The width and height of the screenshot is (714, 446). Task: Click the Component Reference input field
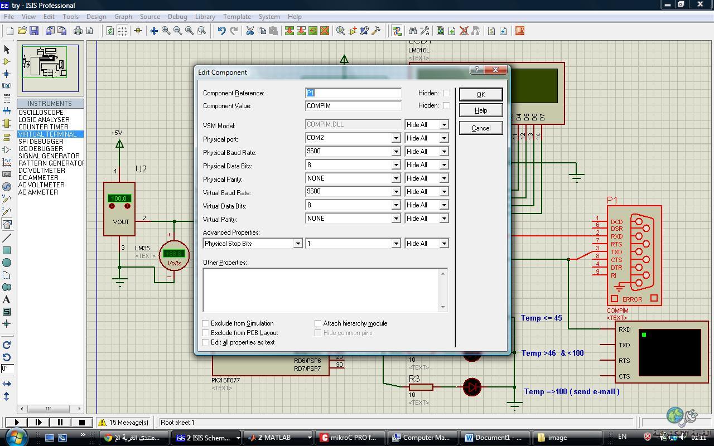(353, 93)
